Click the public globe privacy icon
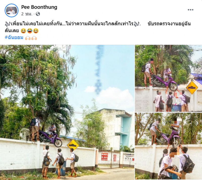This screenshot has width=202, height=180. pos(38,14)
